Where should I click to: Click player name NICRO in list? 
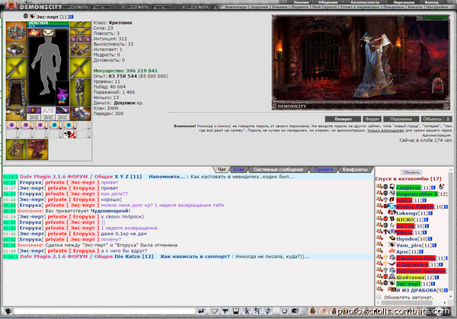[405, 220]
